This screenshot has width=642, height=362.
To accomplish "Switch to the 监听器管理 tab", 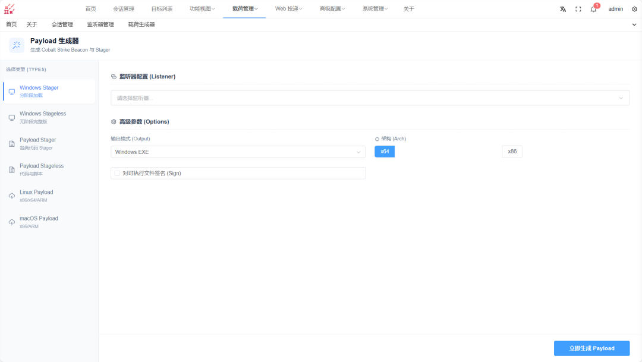I will click(100, 24).
